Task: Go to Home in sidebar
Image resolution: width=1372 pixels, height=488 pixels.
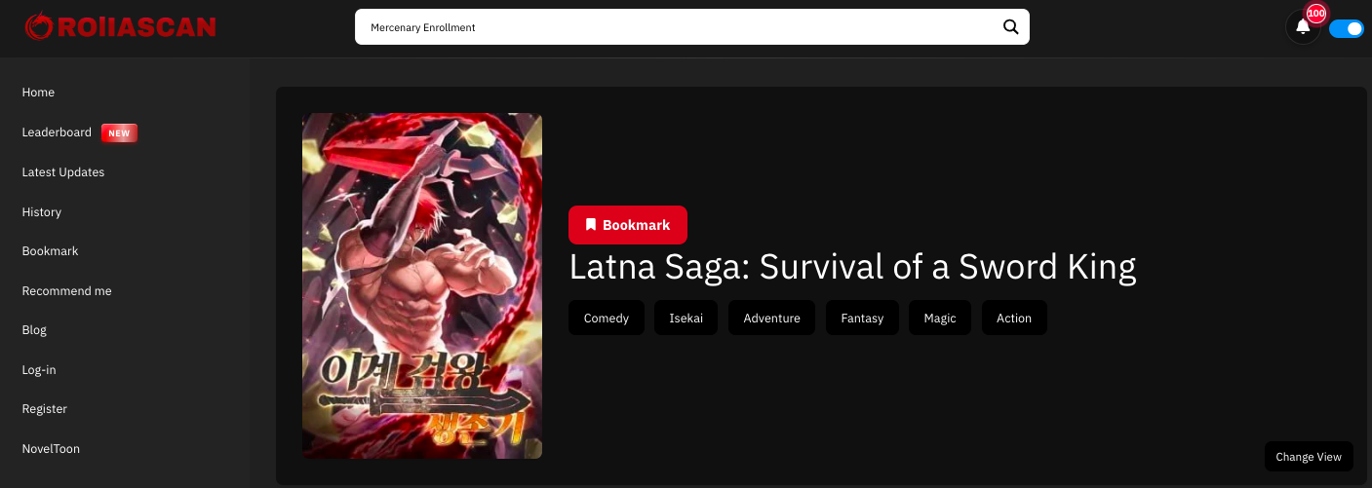Action: tap(38, 93)
